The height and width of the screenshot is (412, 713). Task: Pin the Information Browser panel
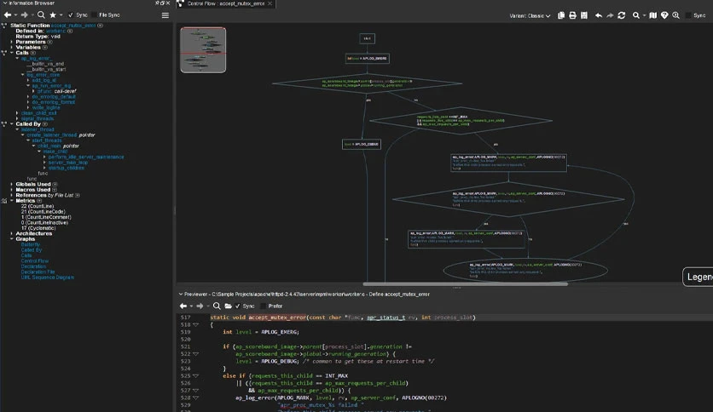(x=157, y=3)
